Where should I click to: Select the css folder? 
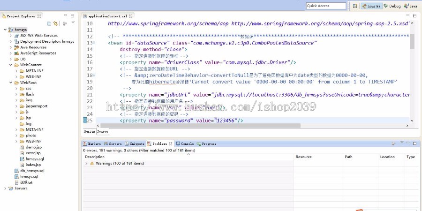pos(28,88)
